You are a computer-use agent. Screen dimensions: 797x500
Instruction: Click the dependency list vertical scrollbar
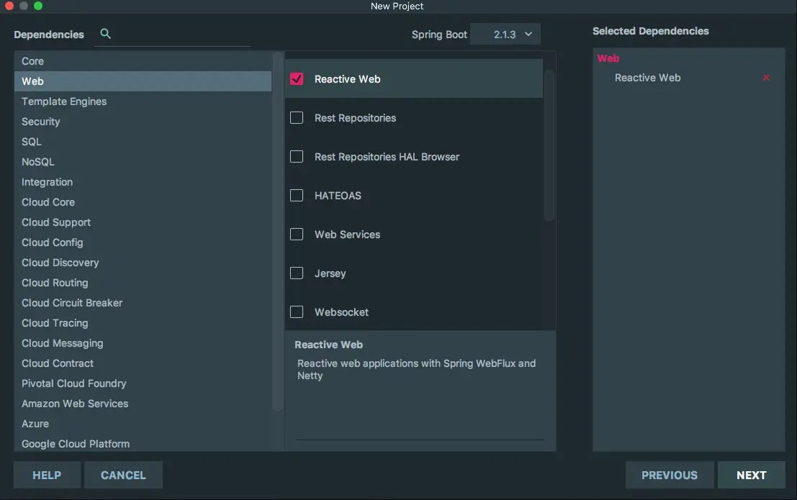click(549, 145)
